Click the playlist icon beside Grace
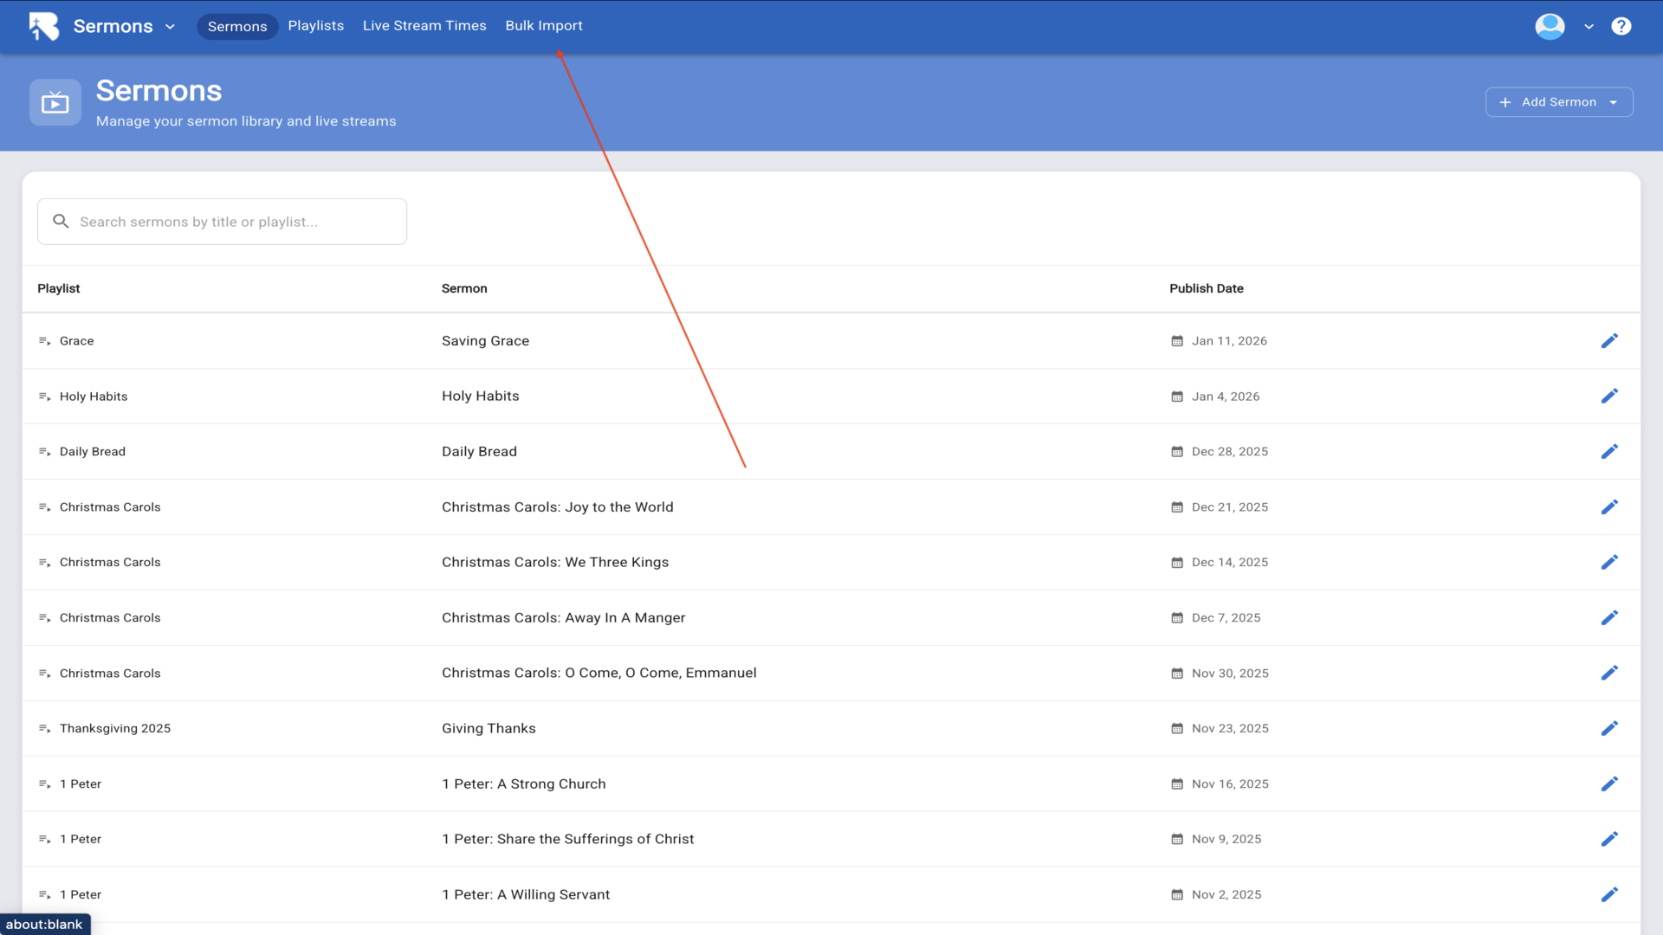This screenshot has width=1663, height=935. (x=44, y=341)
